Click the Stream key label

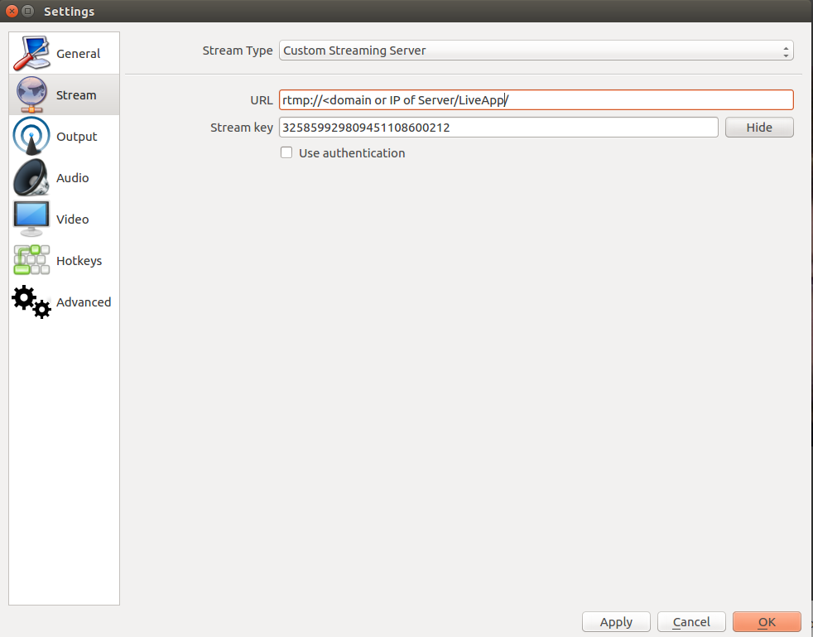242,128
